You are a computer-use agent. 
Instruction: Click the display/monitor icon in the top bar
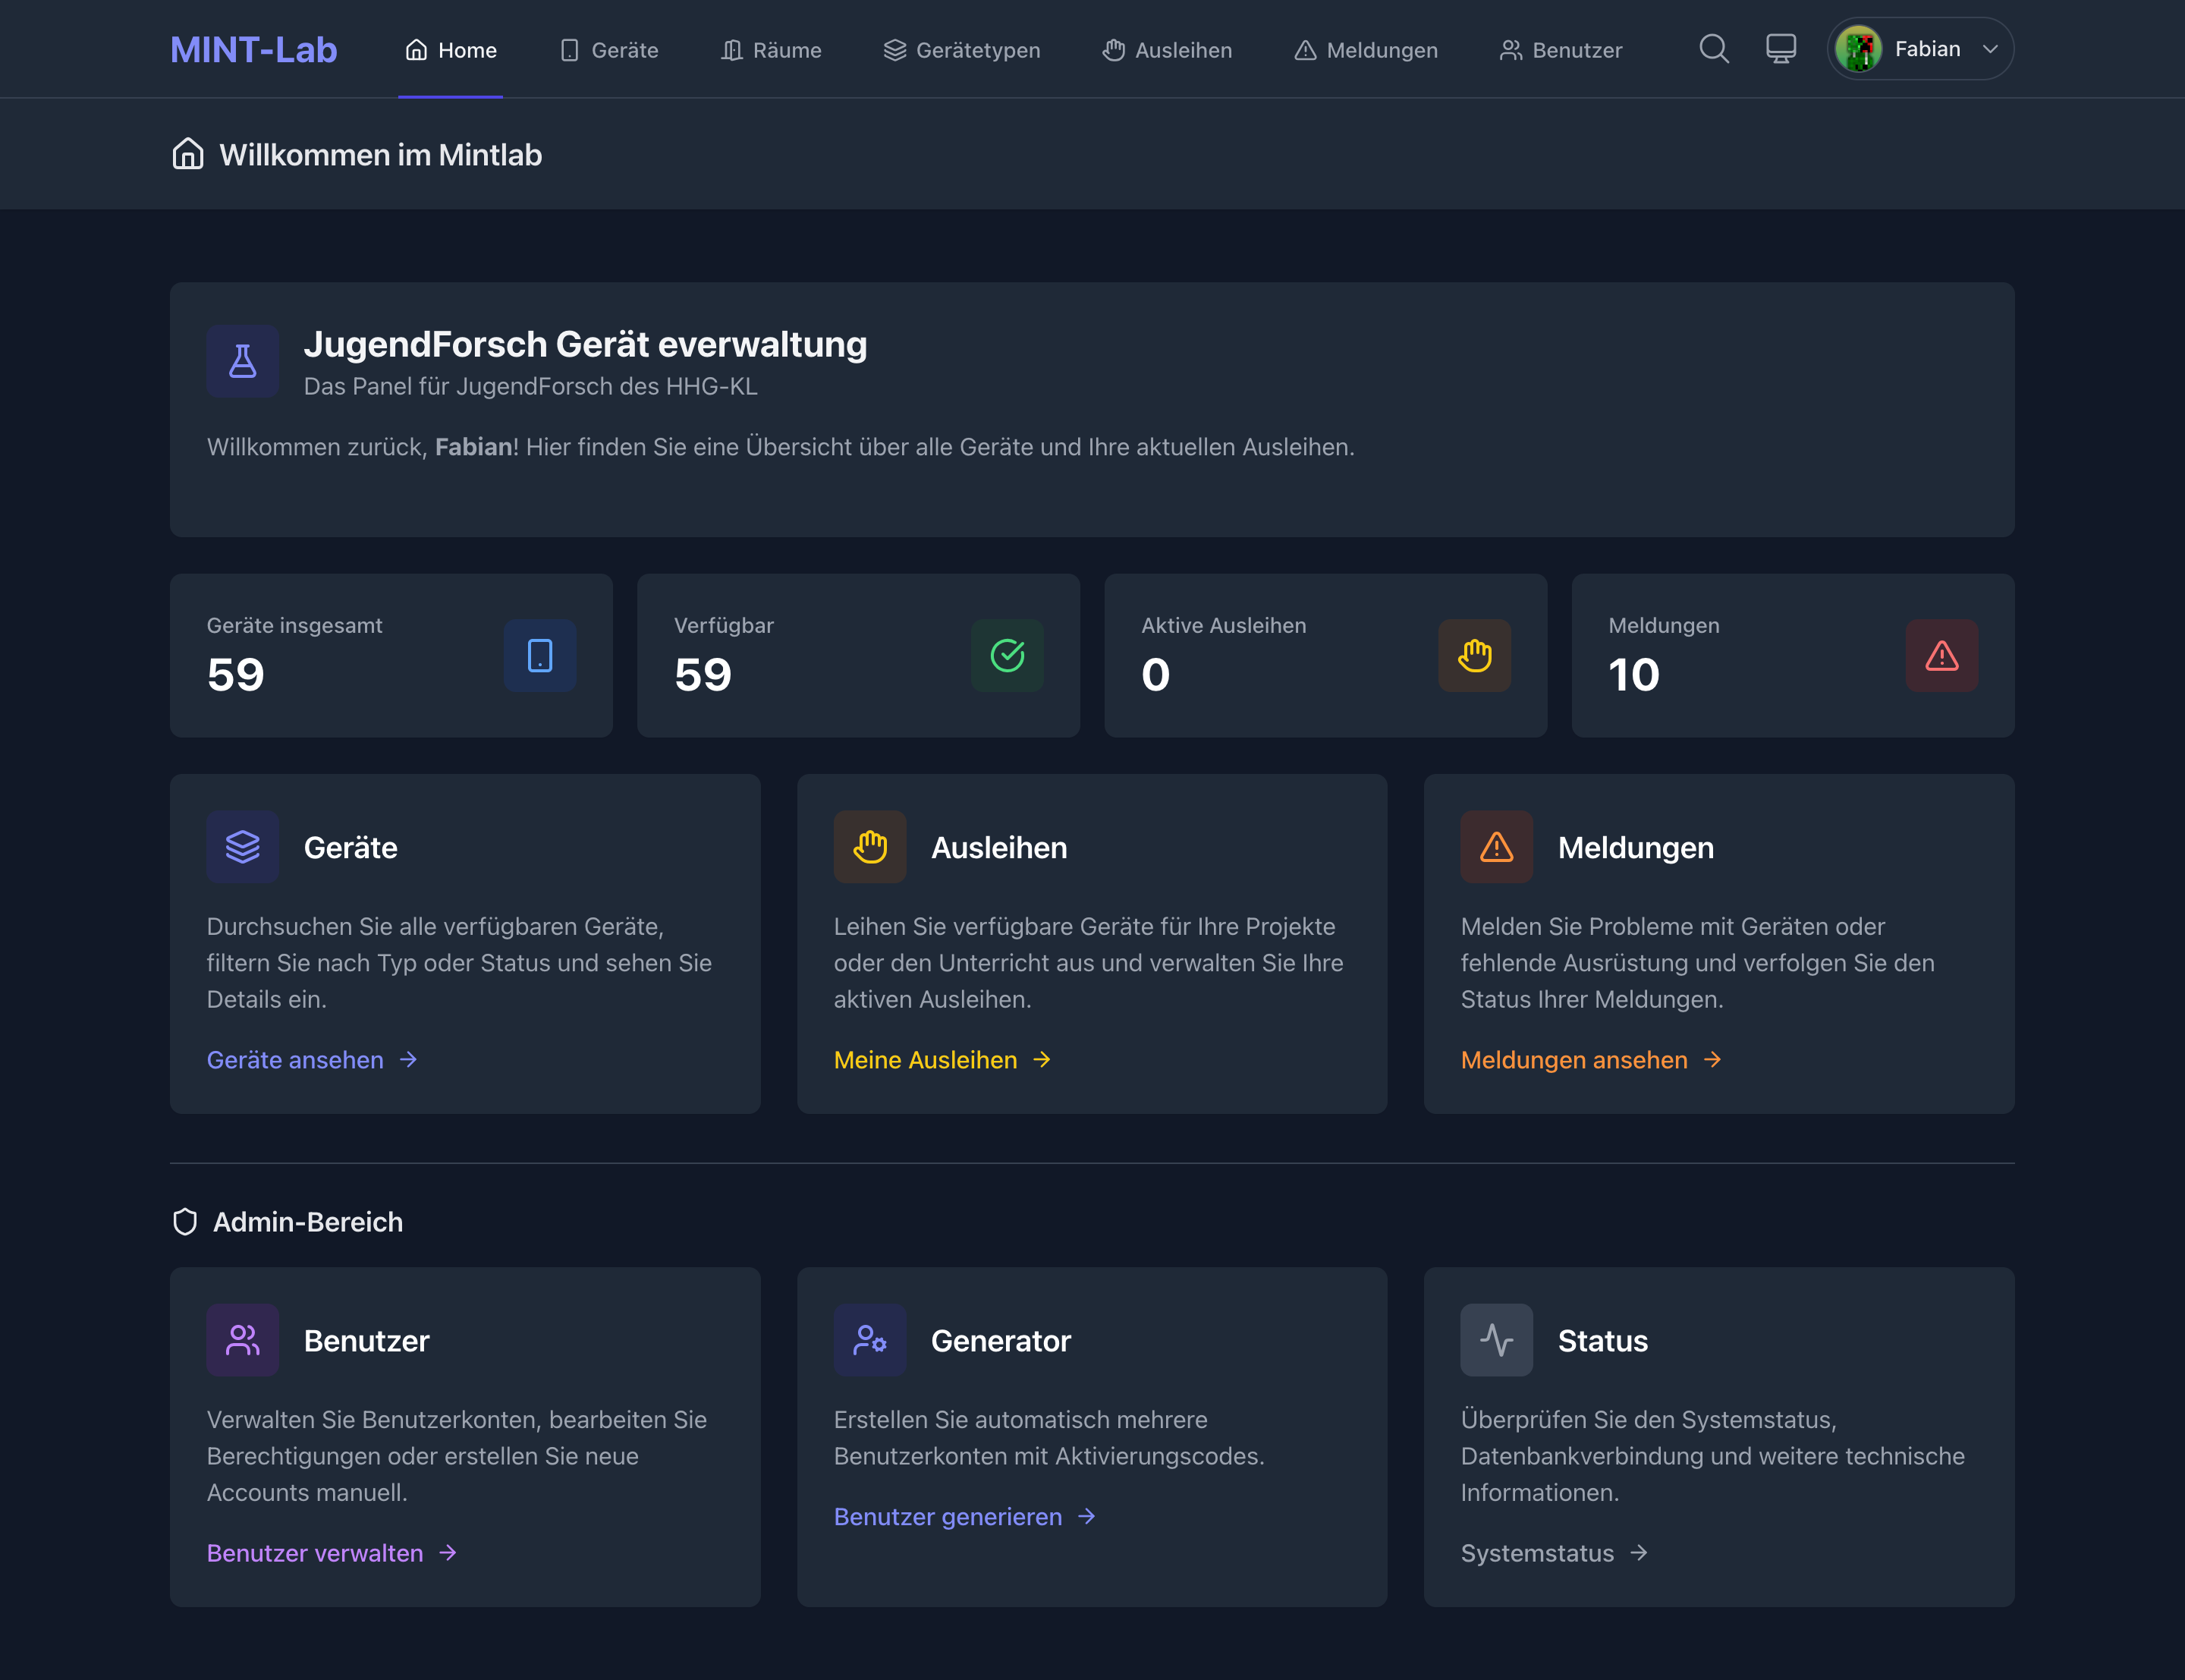pos(1781,48)
